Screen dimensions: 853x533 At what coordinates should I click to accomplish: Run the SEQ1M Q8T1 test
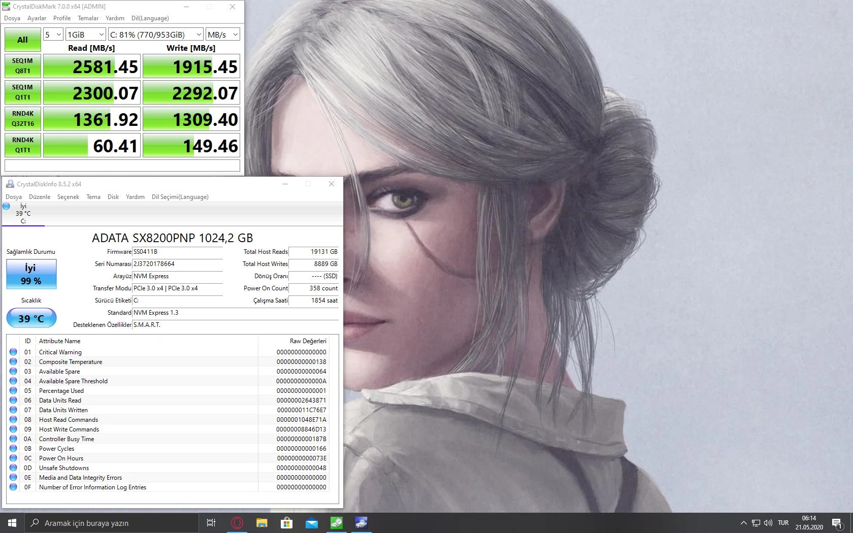click(x=22, y=65)
